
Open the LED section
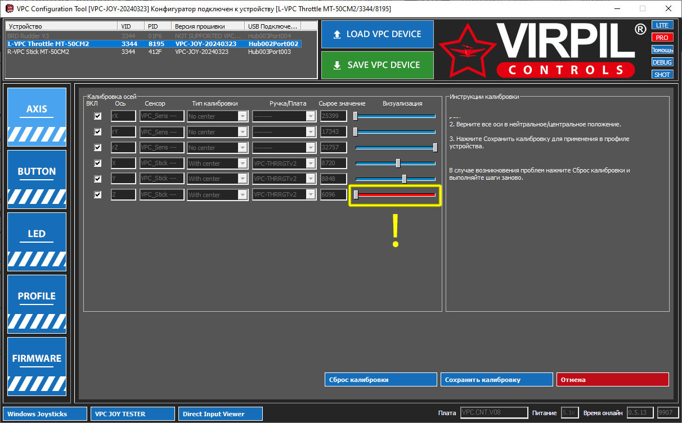coord(37,242)
